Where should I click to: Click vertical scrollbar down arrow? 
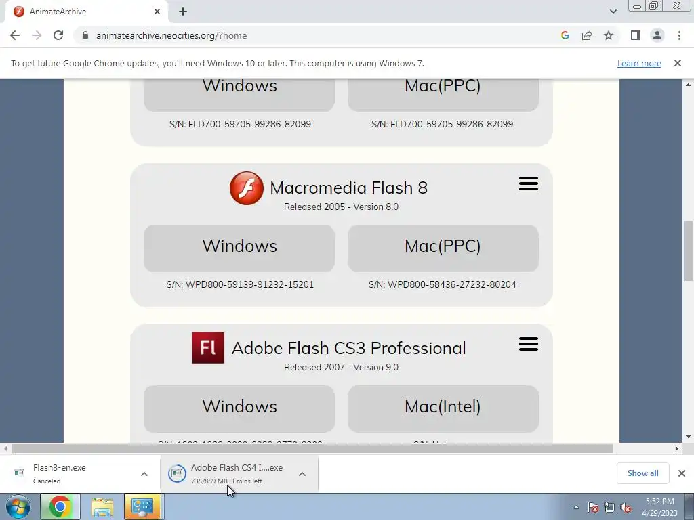point(688,437)
